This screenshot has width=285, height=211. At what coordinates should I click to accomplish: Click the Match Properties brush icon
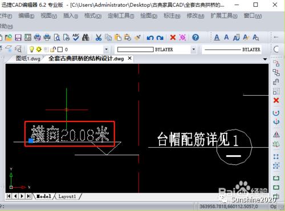pyautogui.click(x=137, y=38)
